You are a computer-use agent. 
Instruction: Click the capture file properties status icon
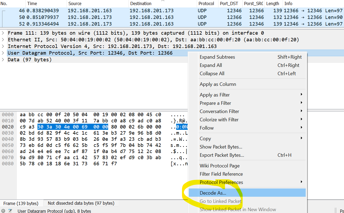[10, 211]
